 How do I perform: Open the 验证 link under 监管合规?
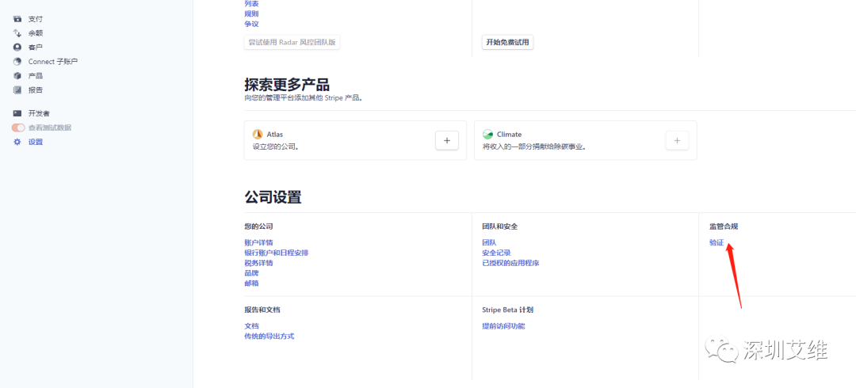click(x=717, y=243)
